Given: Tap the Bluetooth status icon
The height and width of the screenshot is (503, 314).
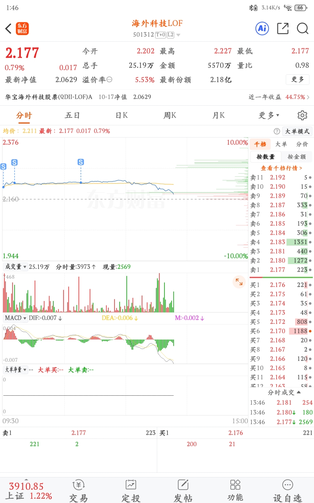Looking at the screenshot, I should pos(251,7).
